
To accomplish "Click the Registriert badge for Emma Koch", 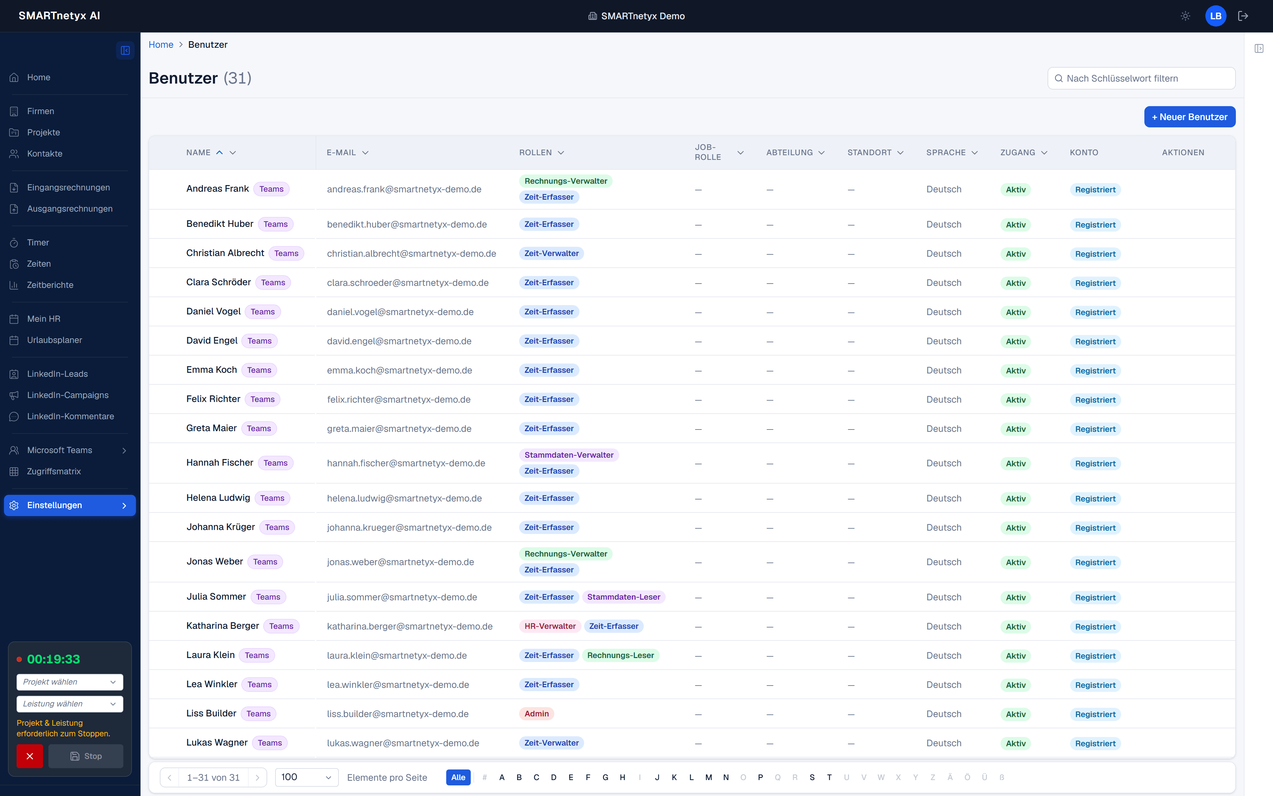I will [x=1095, y=370].
